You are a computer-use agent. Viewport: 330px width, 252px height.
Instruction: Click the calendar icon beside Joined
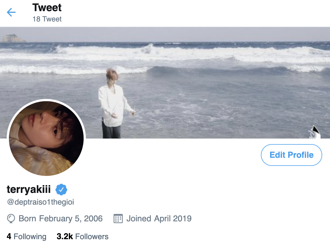pos(118,219)
